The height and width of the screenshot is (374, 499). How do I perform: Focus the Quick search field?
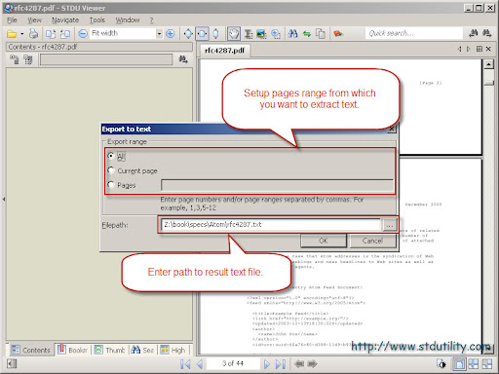point(414,33)
